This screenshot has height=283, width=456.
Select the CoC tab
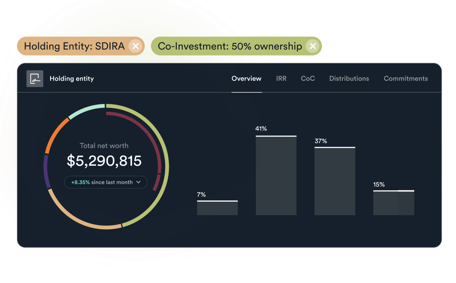click(x=308, y=79)
